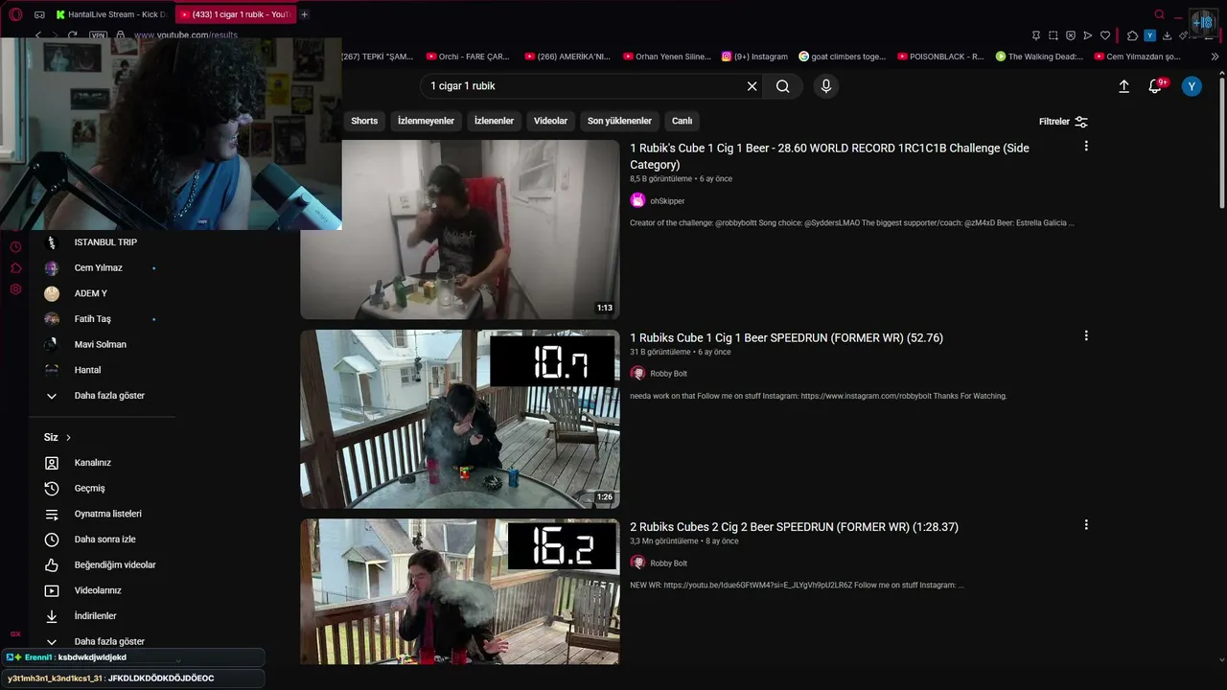1227x690 pixels.
Task: Open the Filtreler filter options
Action: (x=1064, y=122)
